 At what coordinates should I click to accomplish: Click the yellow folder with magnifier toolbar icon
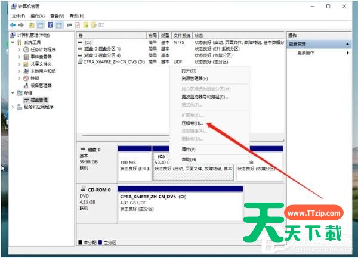(94, 25)
